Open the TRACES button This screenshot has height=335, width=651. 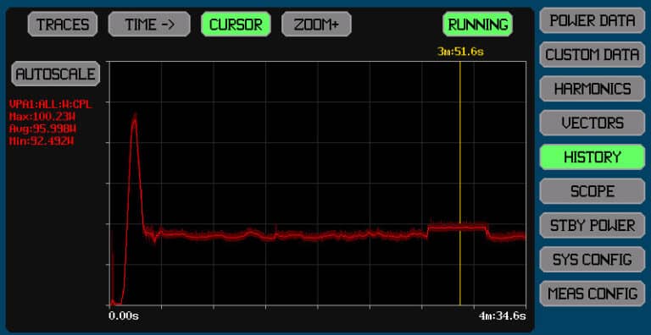tap(63, 24)
